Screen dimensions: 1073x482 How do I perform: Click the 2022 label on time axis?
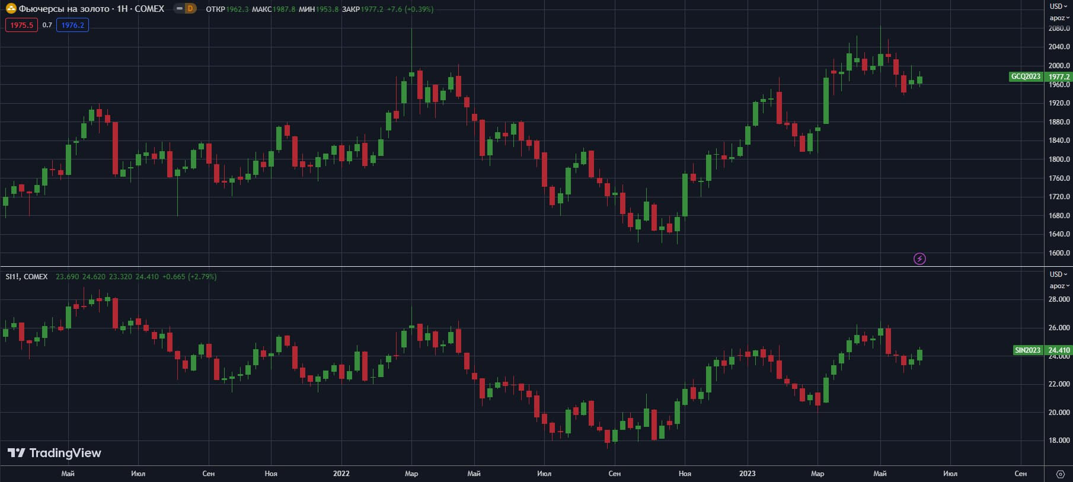tap(341, 473)
